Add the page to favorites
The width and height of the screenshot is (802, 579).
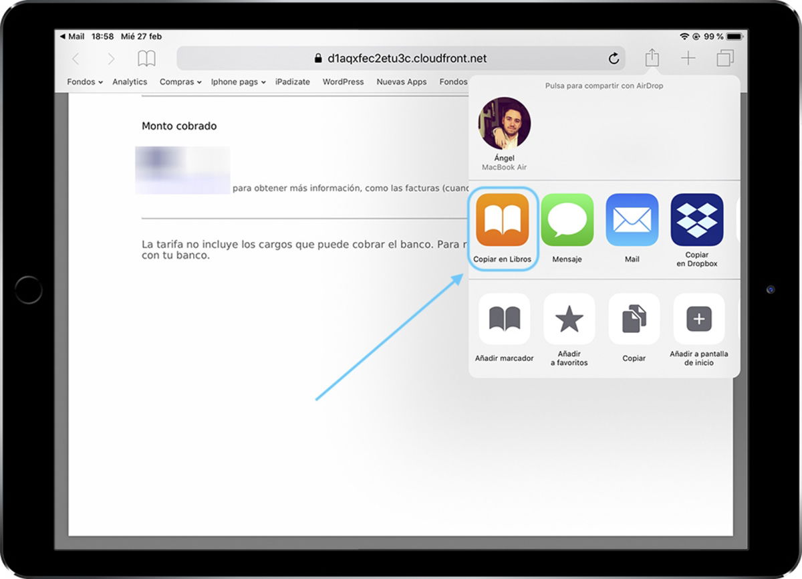pyautogui.click(x=567, y=318)
